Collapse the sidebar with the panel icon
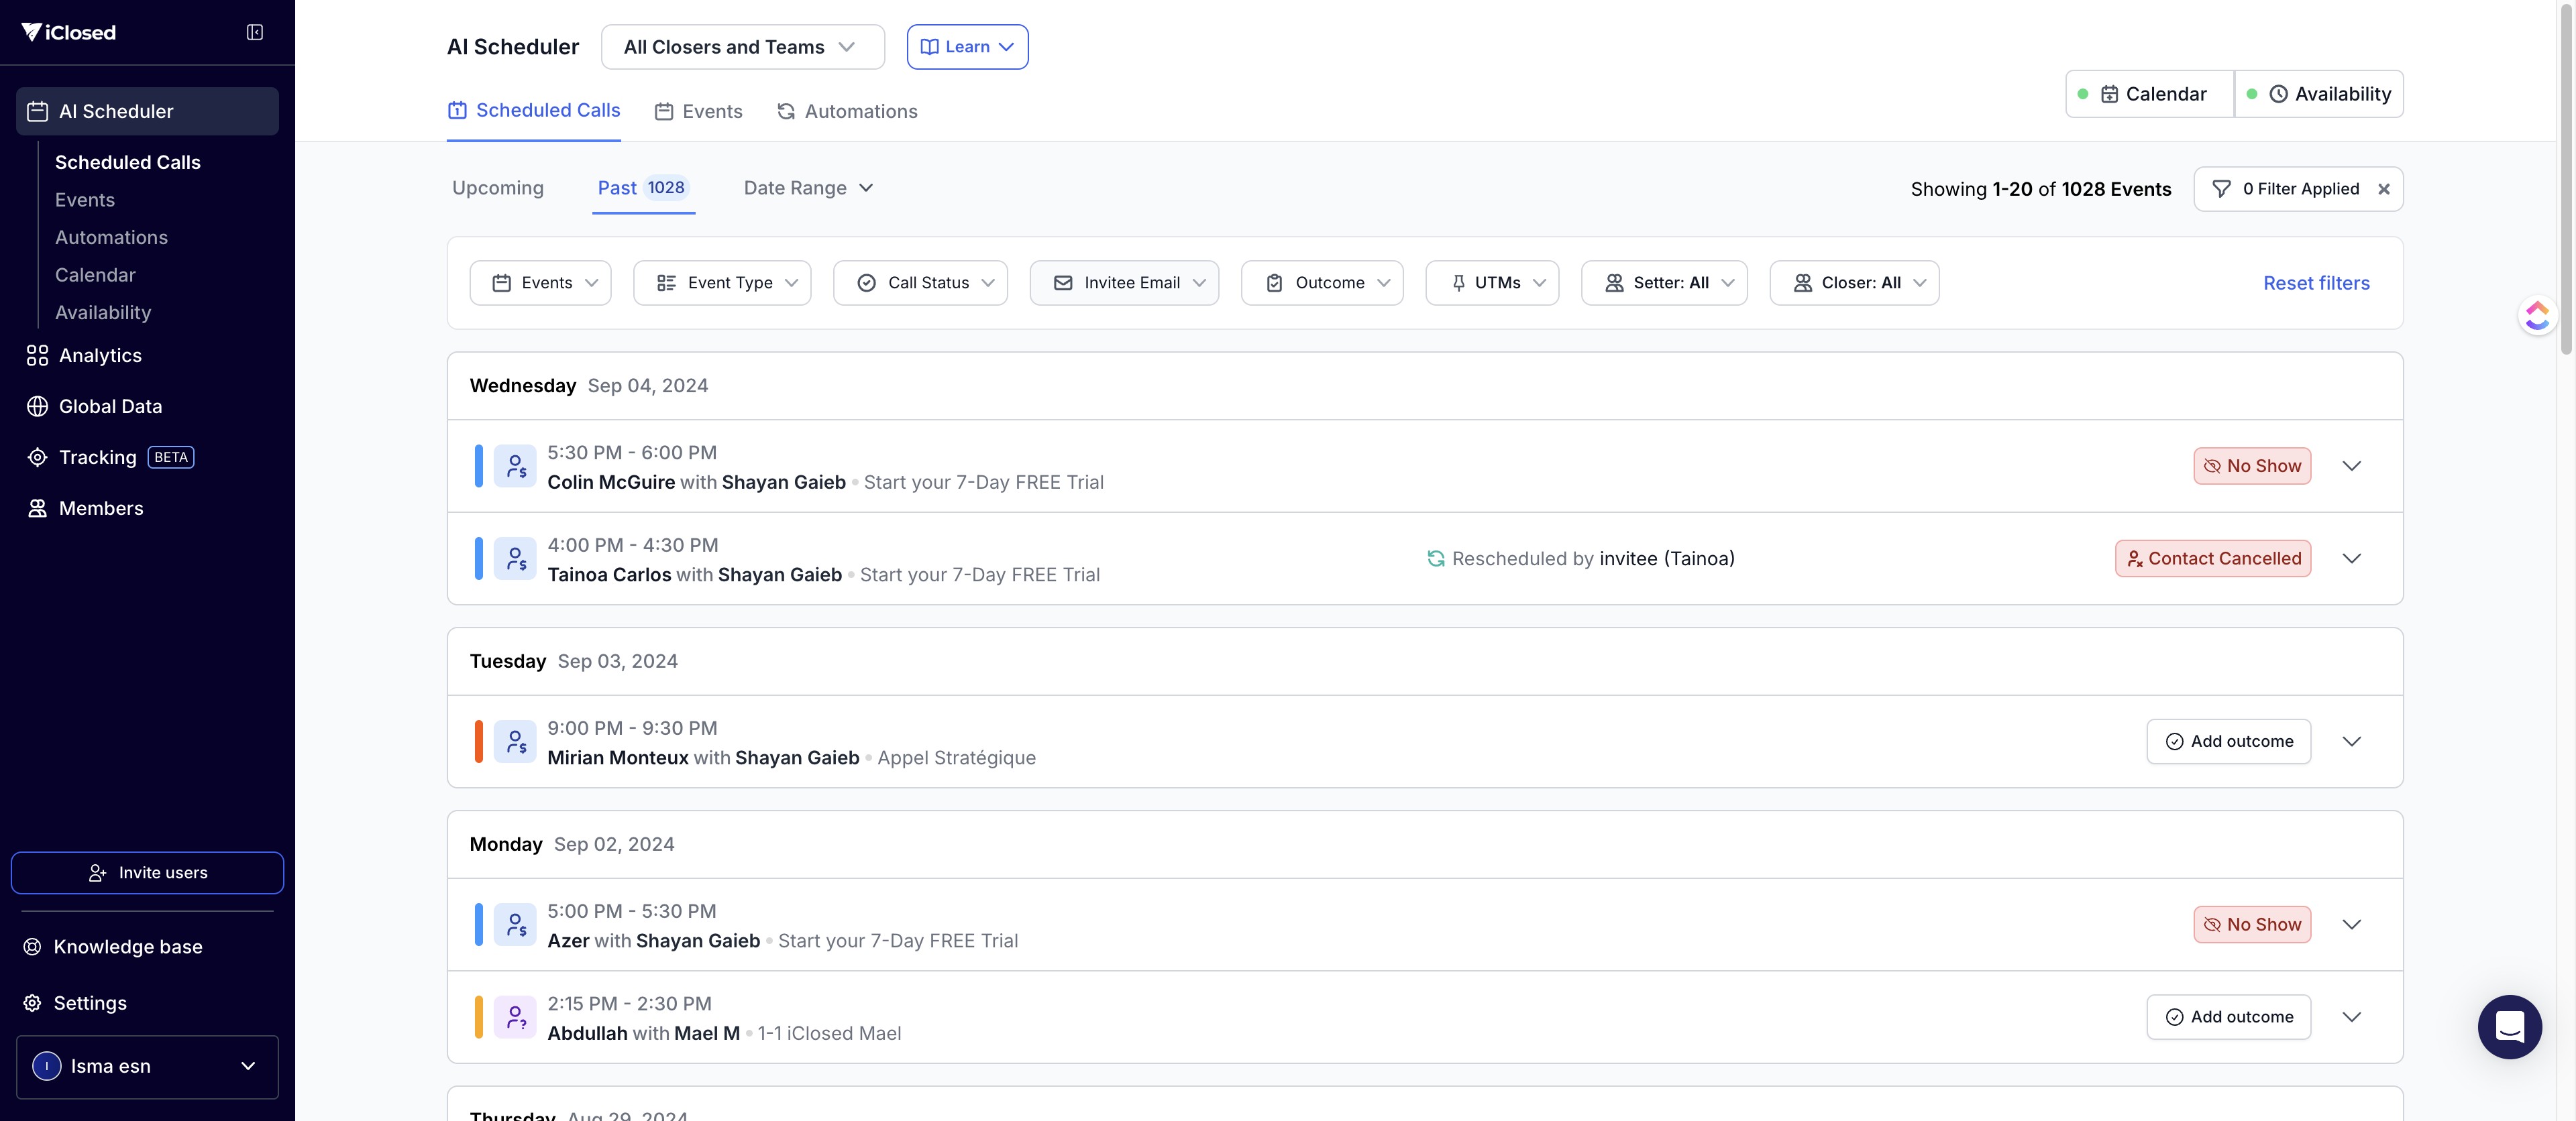 [255, 32]
